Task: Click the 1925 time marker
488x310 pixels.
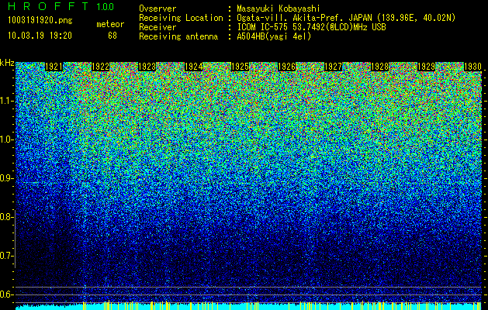Action: [240, 67]
